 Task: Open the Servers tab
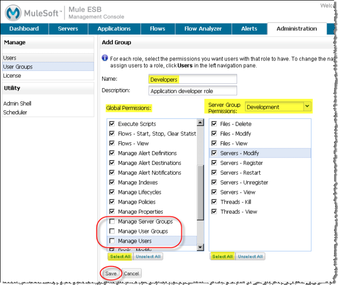(x=68, y=29)
